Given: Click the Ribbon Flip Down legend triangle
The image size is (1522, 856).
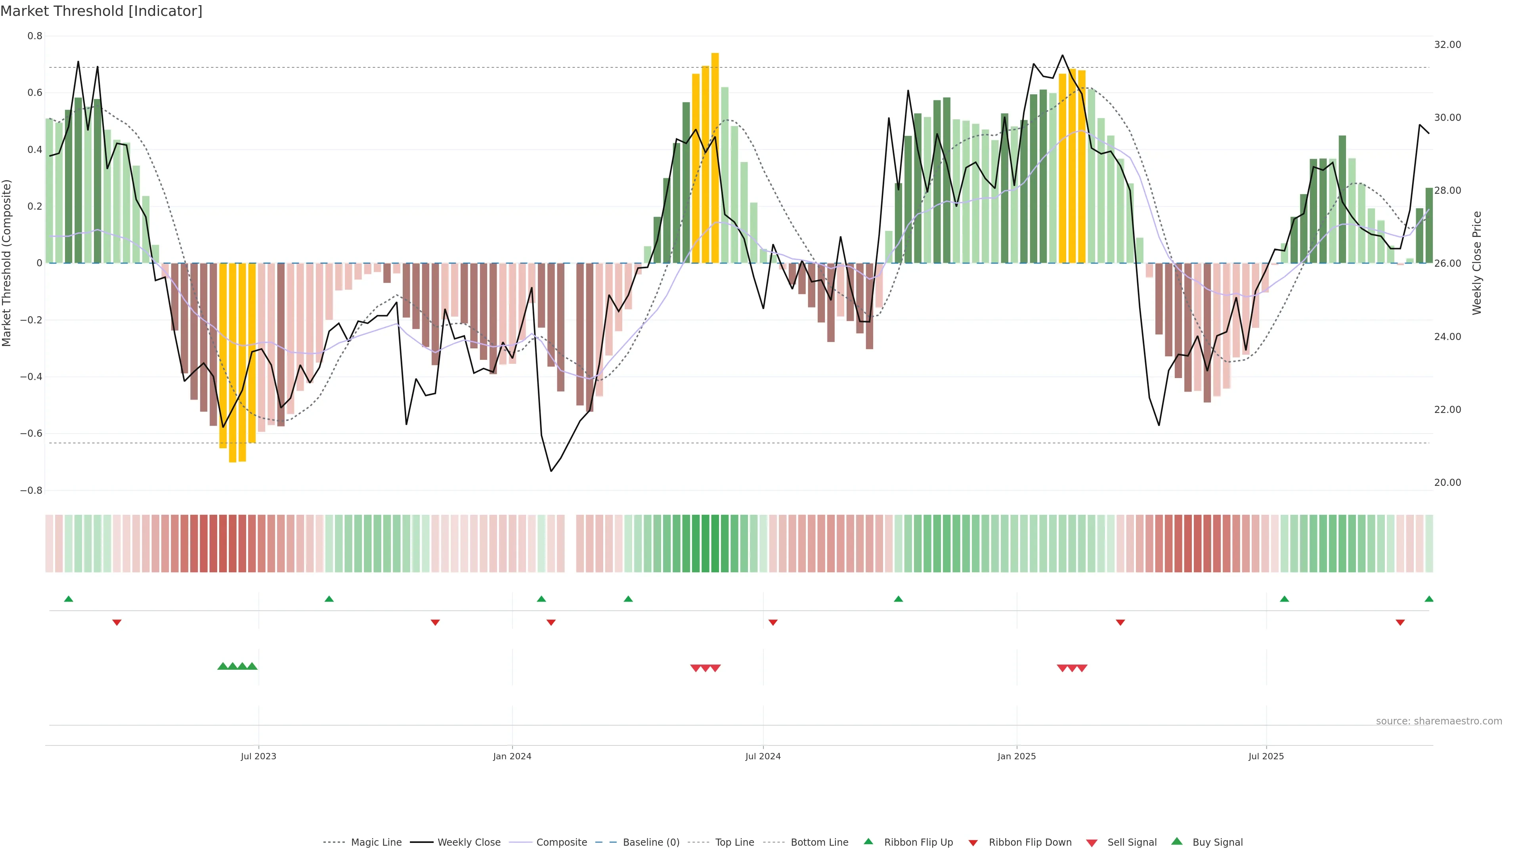Looking at the screenshot, I should click(x=973, y=843).
